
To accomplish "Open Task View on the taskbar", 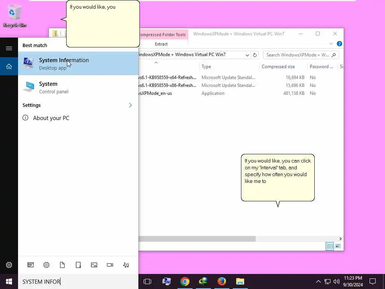I will 147,281.
